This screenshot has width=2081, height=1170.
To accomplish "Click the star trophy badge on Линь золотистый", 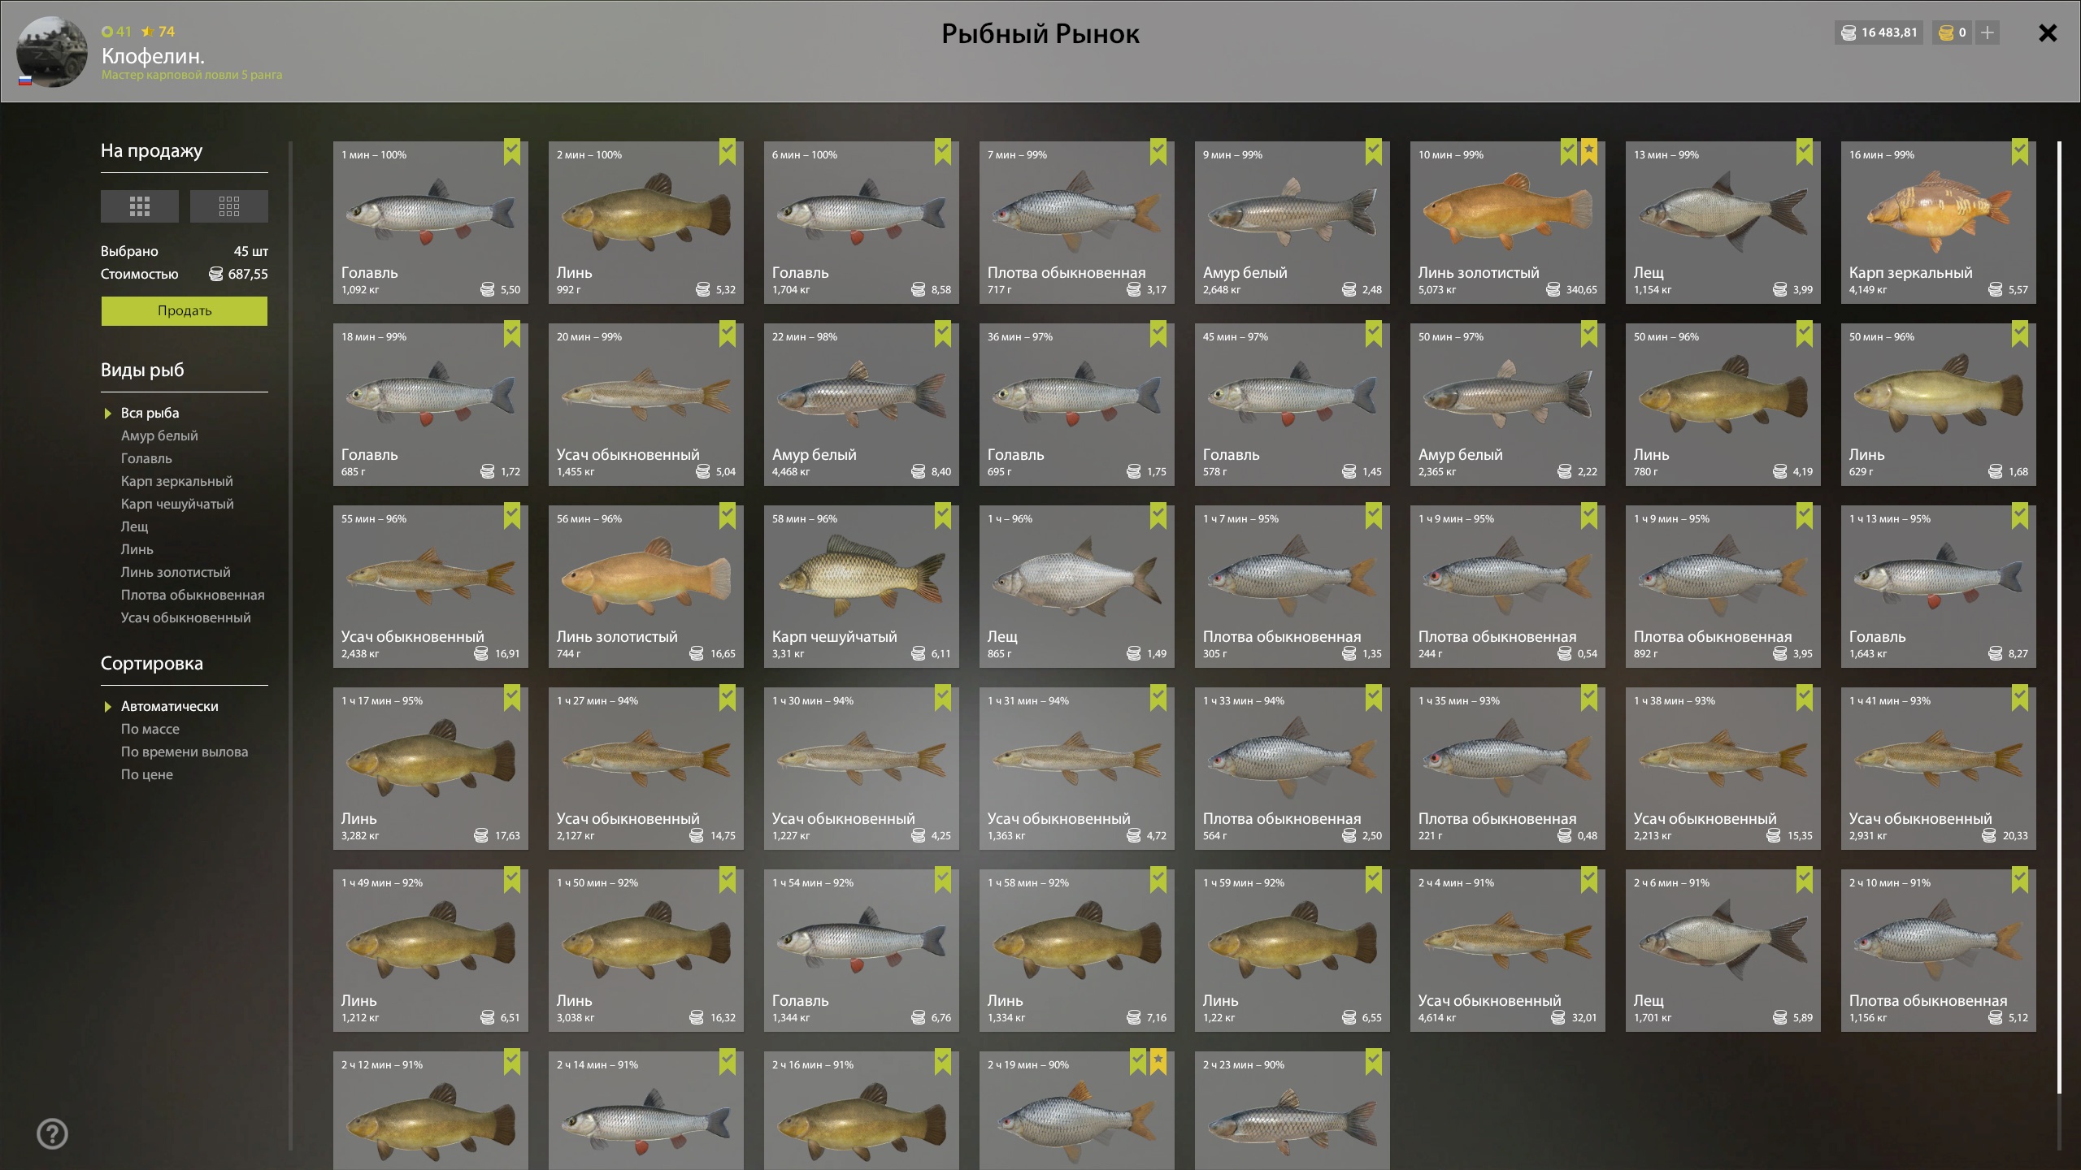I will point(1589,152).
